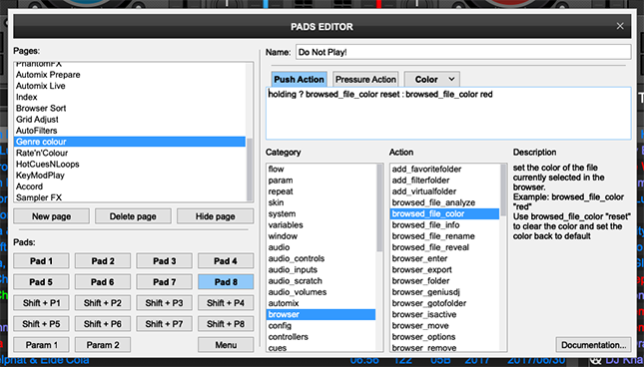Select Shift + P7 pad
The width and height of the screenshot is (644, 367).
[165, 324]
